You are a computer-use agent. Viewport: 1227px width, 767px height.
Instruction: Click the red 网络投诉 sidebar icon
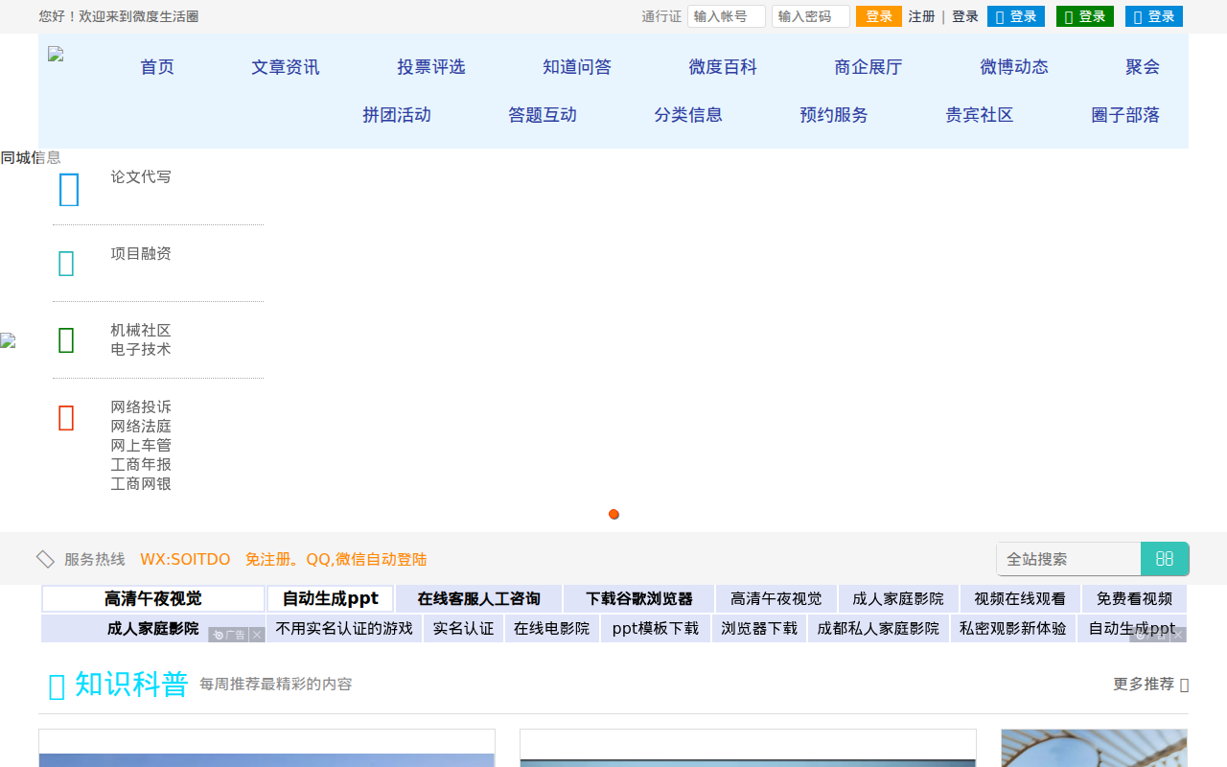pyautogui.click(x=65, y=417)
